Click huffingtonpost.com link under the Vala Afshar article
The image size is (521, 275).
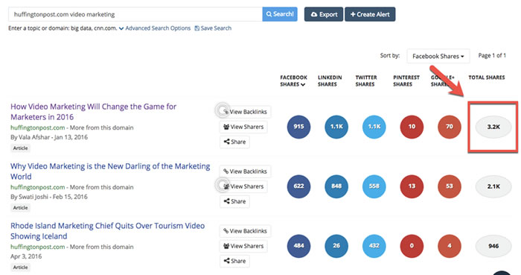click(x=37, y=127)
